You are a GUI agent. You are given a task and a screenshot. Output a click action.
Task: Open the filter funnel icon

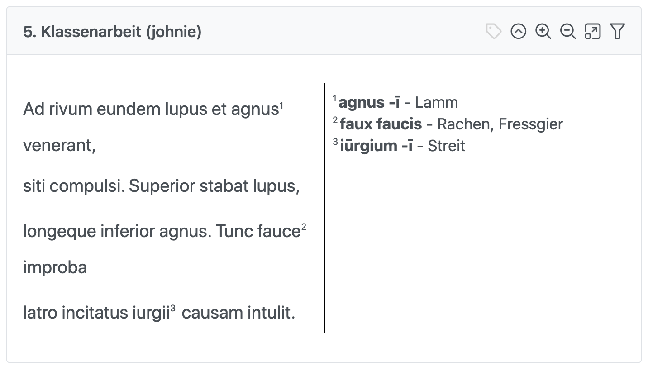(617, 31)
